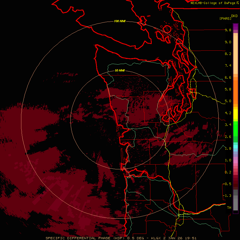Click the [PHAS] units label
This screenshot has height=240, width=240.
pyautogui.click(x=225, y=18)
